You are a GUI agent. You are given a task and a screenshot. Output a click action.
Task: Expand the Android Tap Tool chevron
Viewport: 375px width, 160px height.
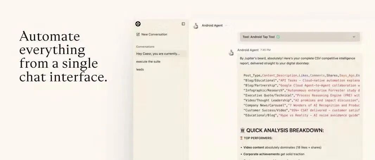tap(354, 37)
